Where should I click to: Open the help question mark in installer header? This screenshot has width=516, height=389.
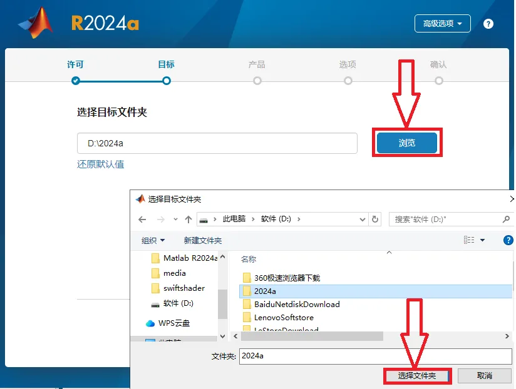tap(488, 24)
